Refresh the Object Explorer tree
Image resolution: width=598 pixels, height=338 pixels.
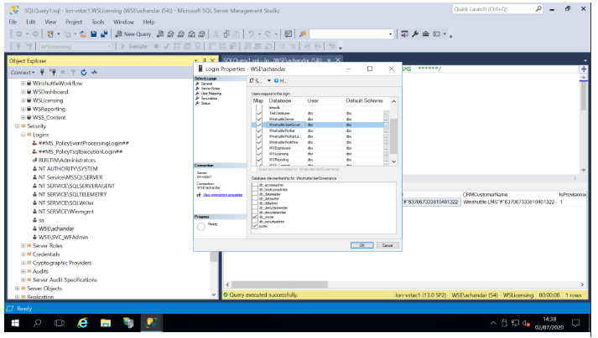(x=83, y=72)
